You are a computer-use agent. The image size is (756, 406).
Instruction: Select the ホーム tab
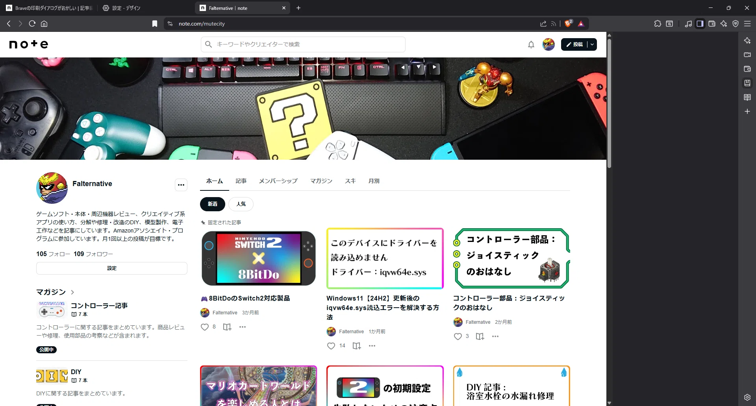(x=215, y=181)
